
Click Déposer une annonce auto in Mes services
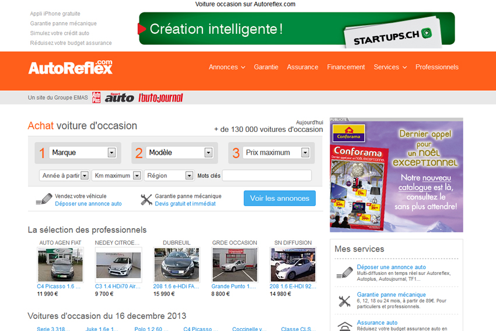point(392,267)
